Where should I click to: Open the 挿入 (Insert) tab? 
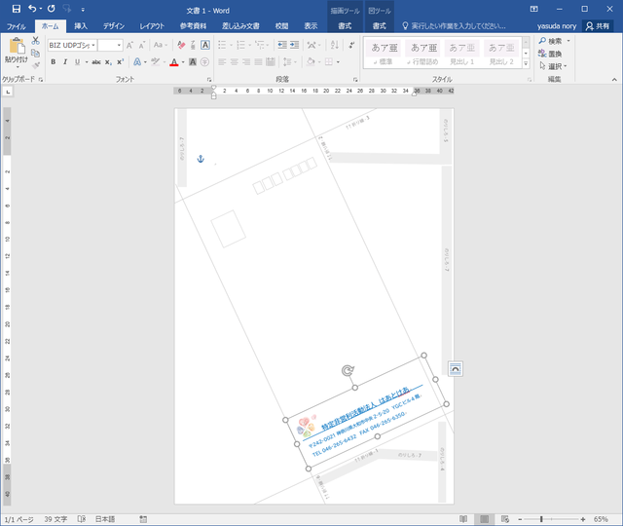82,26
